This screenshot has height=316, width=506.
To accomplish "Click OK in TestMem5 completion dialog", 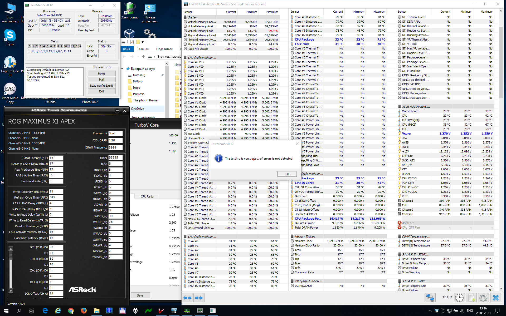I will [x=287, y=174].
